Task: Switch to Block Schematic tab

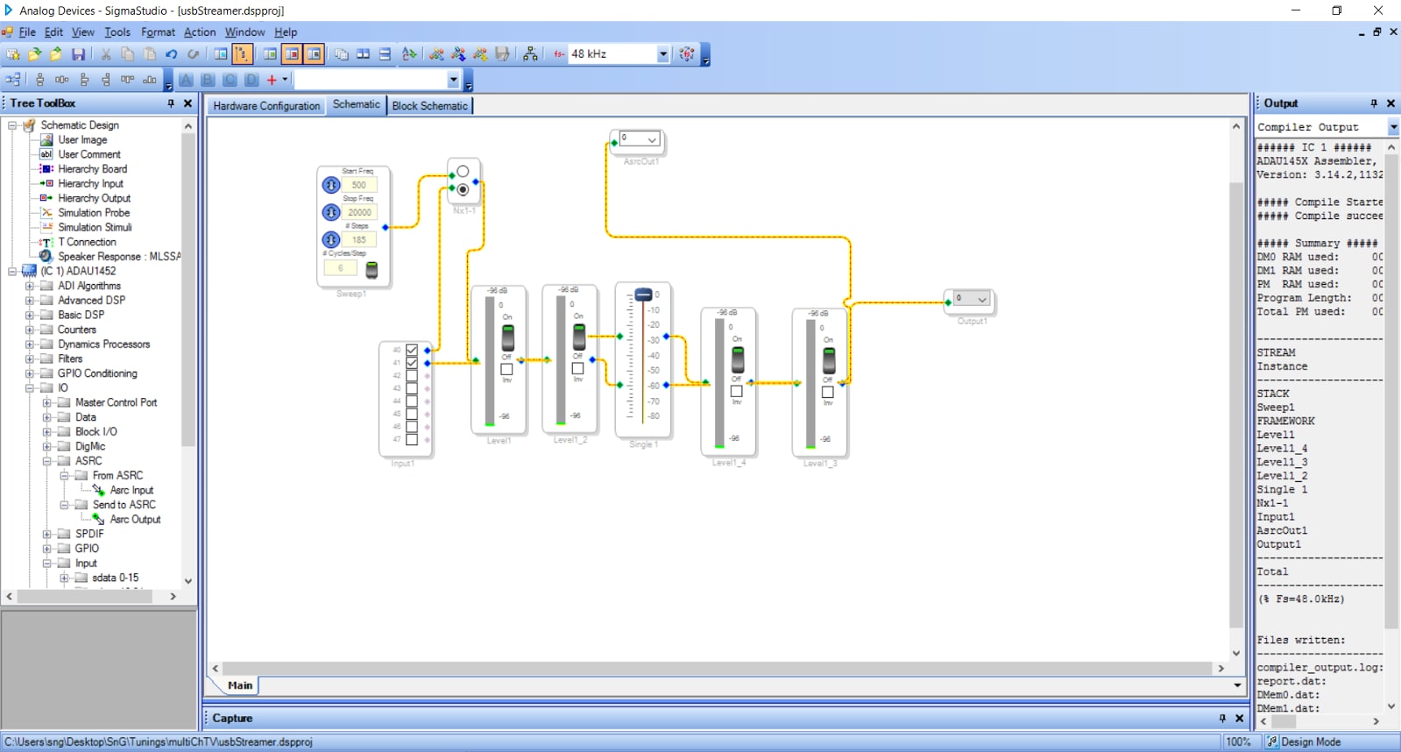Action: [429, 106]
